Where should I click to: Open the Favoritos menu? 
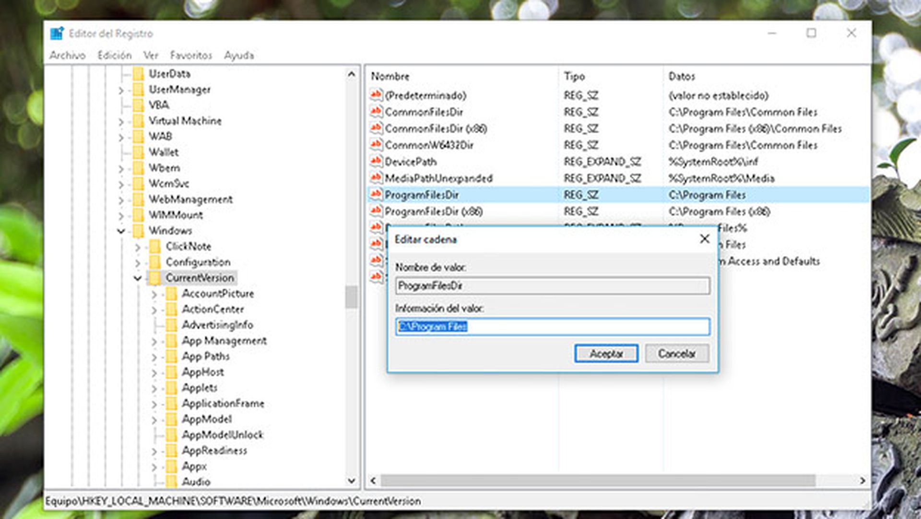pyautogui.click(x=190, y=56)
